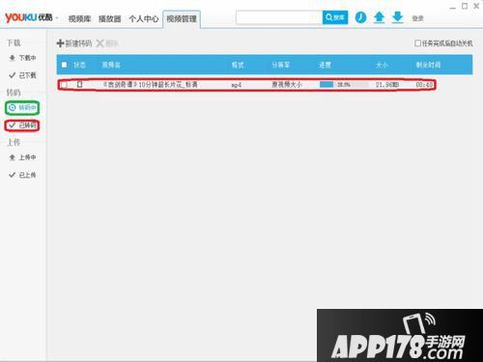Select 转码中 in sidebar
483x362 pixels.
tap(22, 108)
